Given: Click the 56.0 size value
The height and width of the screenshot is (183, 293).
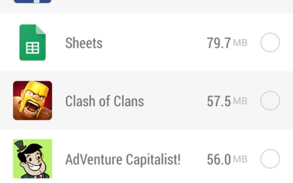Looking at the screenshot, I should pos(219,159).
